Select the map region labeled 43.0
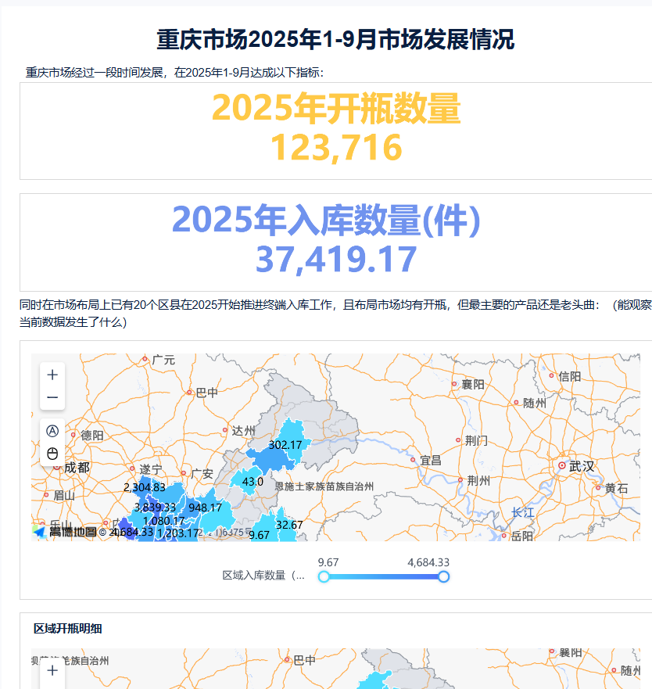 tap(252, 482)
